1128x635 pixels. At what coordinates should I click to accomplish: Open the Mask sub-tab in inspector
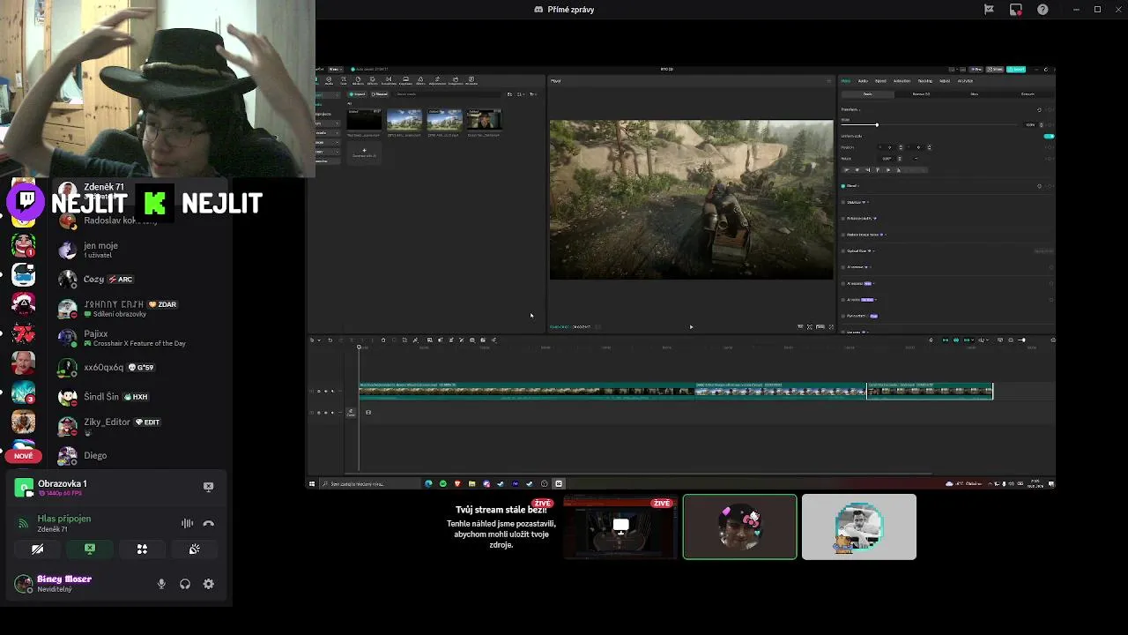(x=975, y=94)
